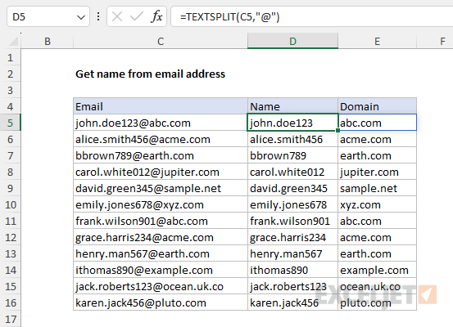This screenshot has height=327, width=453.
Task: Select cell jack.roberts123@ocean.uk.co
Action: tap(161, 286)
